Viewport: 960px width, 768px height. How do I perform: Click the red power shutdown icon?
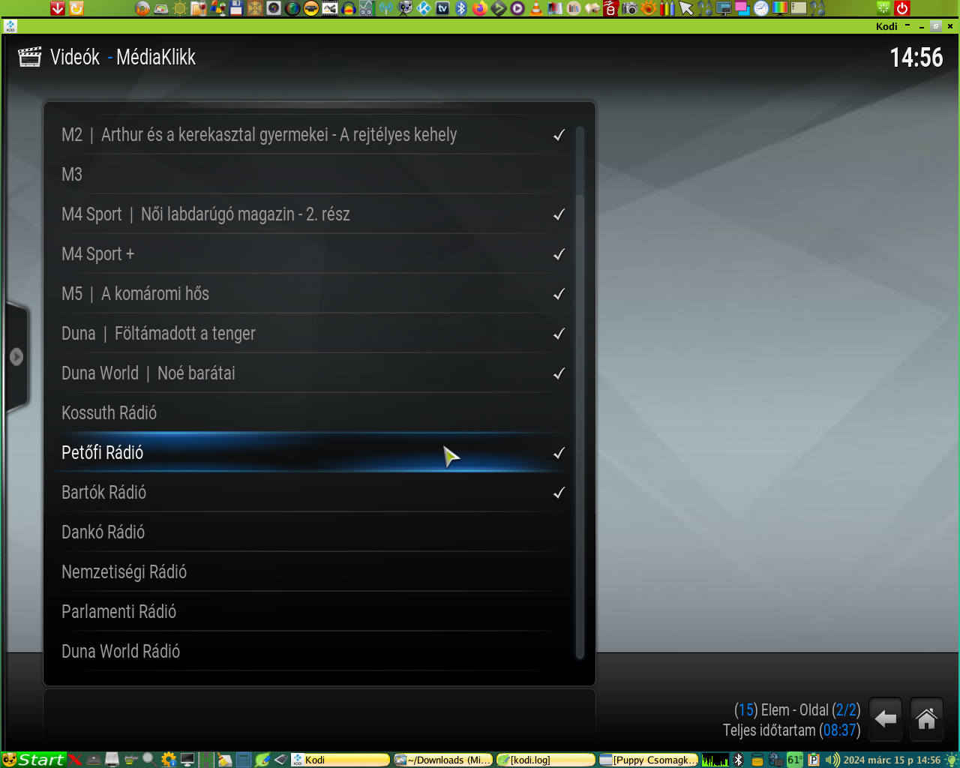coord(902,8)
